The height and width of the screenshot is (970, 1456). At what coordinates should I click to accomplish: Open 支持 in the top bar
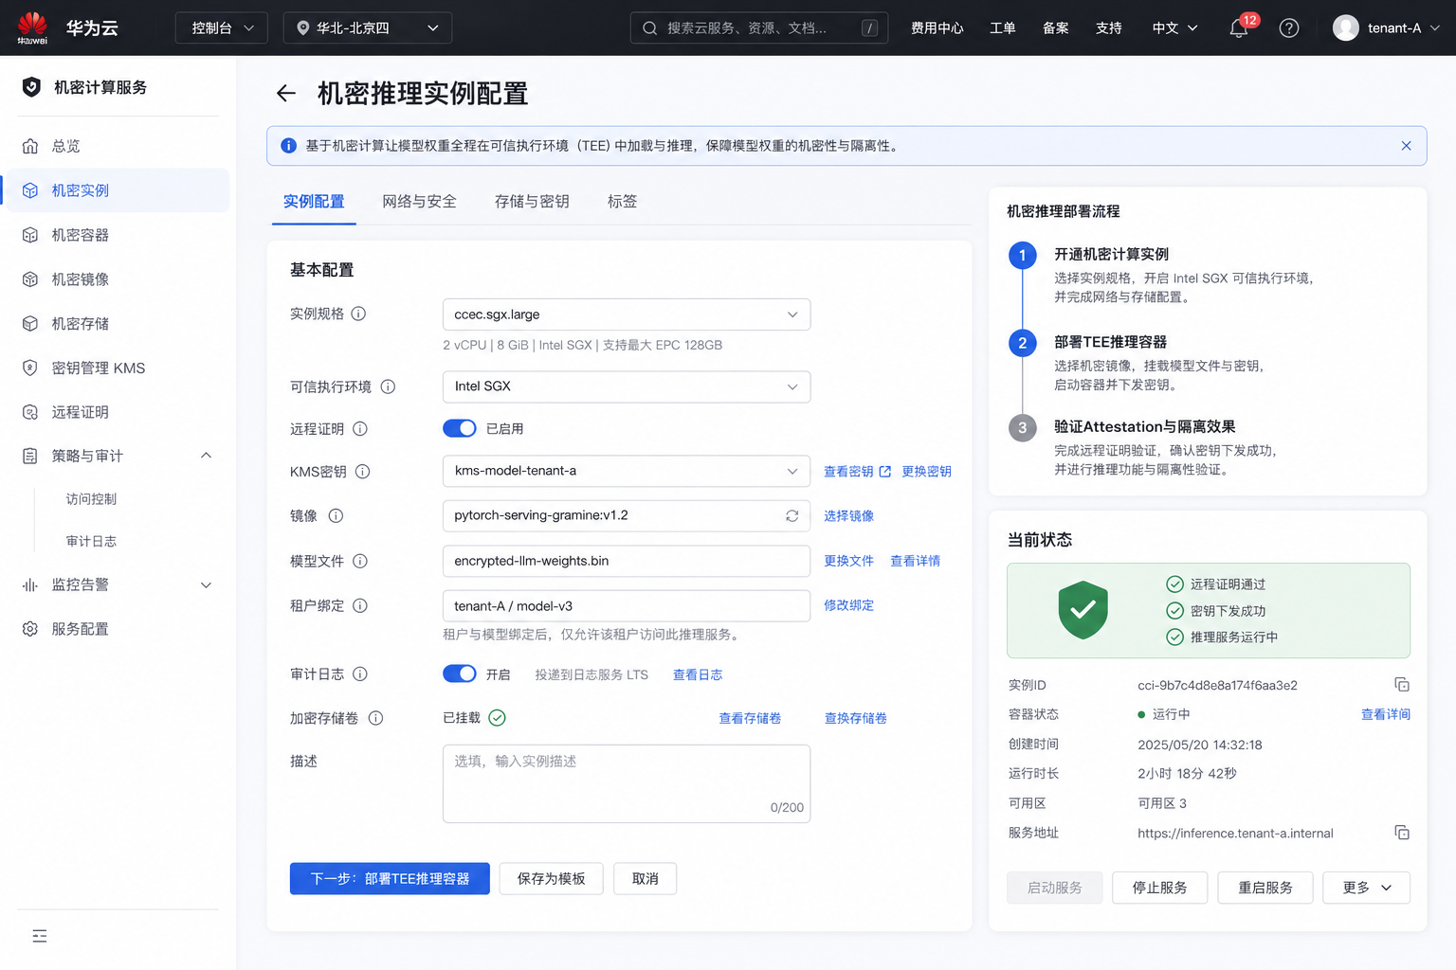(x=1108, y=28)
